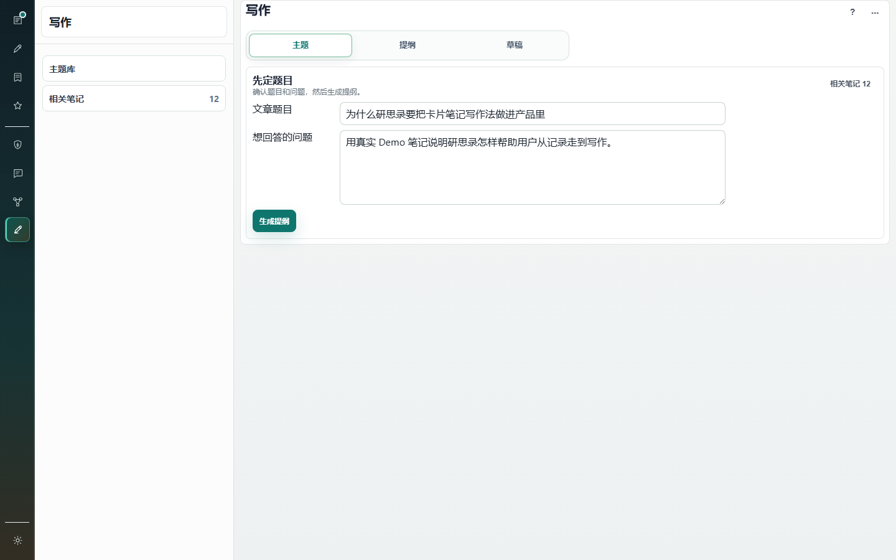Screen dimensions: 896x560
Task: Open the star favorites icon in sidebar
Action: click(x=17, y=106)
